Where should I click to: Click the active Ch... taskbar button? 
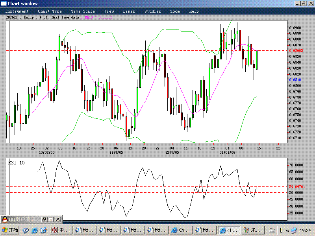pos(229,230)
